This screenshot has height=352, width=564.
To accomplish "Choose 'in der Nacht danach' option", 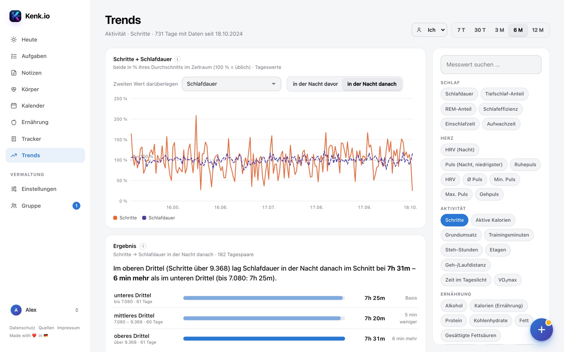I will (372, 84).
